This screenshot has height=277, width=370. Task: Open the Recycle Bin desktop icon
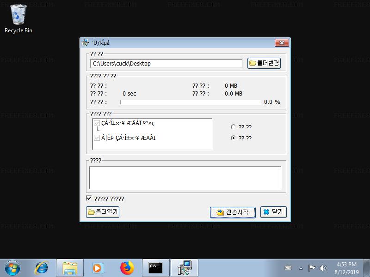18,18
